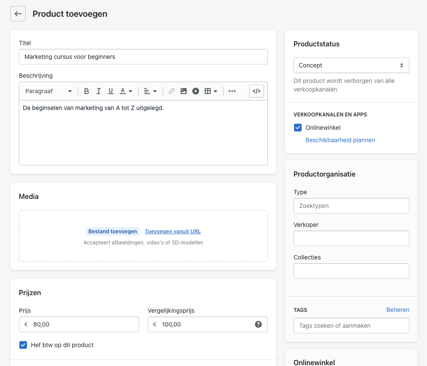Expand the text alignment dropdown
Screen dimensions: 427x366
(150, 91)
